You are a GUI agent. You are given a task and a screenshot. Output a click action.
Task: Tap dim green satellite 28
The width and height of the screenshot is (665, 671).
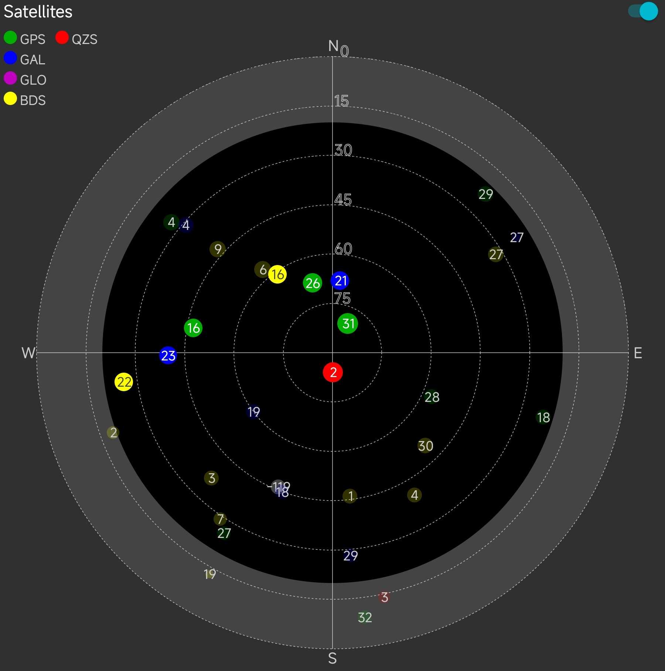click(x=432, y=397)
